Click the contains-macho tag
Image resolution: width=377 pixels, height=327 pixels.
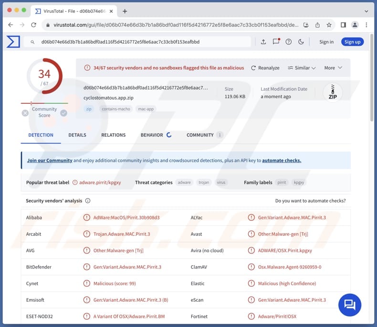point(116,109)
